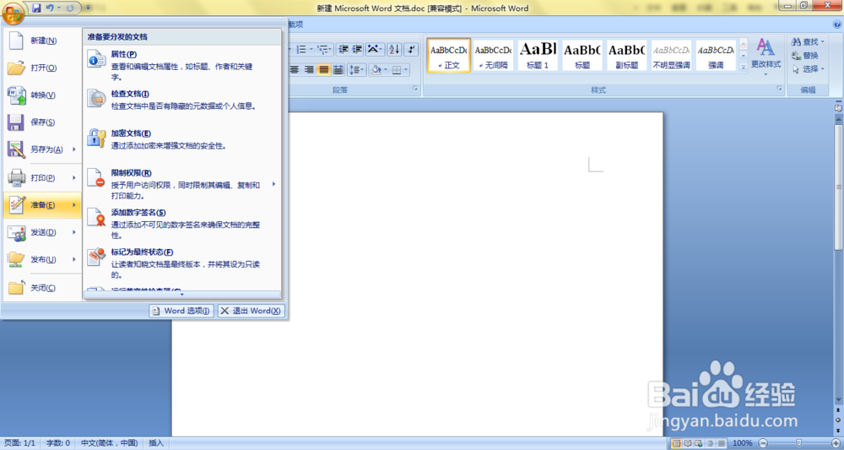
Task: Apply the 强调 style in the gallery
Action: [x=716, y=56]
